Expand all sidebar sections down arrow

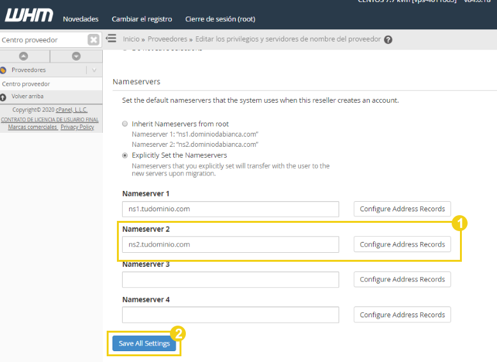coord(76,56)
